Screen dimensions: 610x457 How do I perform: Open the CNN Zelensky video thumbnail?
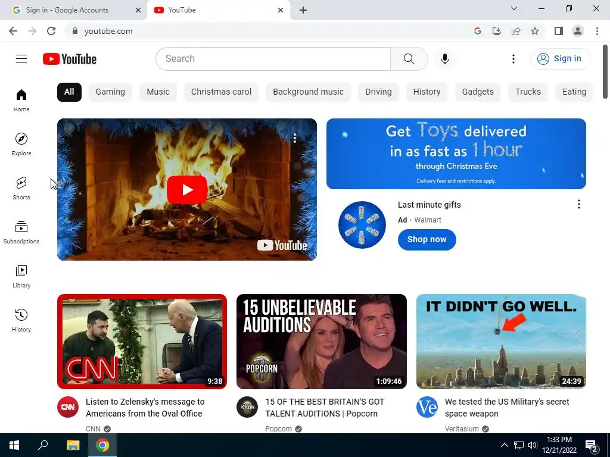(142, 341)
